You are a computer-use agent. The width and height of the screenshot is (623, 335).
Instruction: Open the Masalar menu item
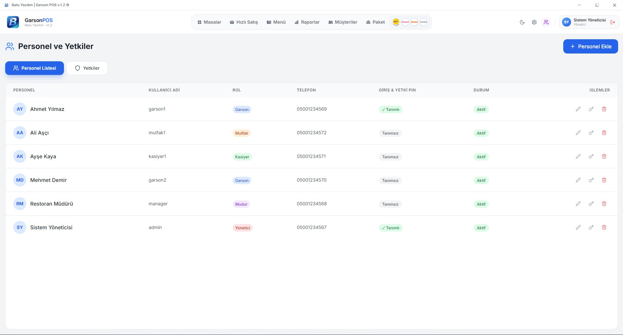(x=209, y=22)
